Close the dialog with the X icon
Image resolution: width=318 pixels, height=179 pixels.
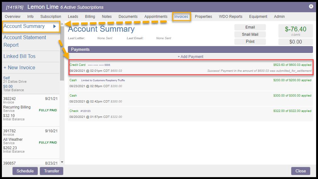click(x=311, y=6)
